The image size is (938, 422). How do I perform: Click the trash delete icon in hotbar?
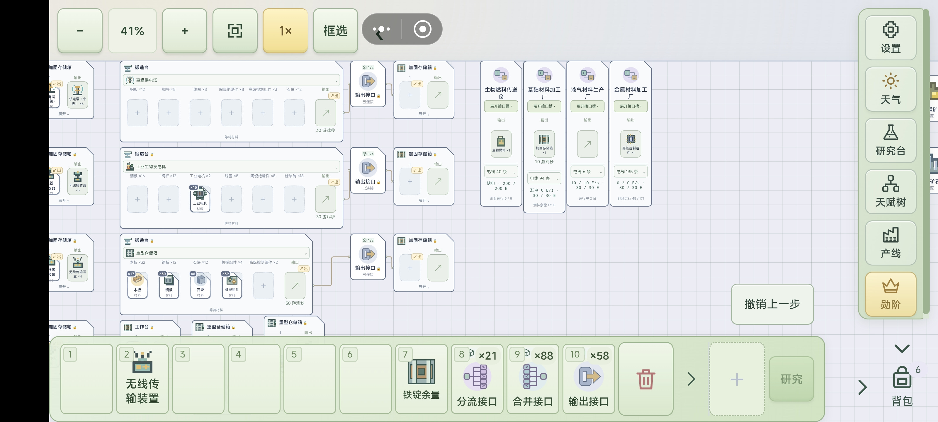click(645, 379)
